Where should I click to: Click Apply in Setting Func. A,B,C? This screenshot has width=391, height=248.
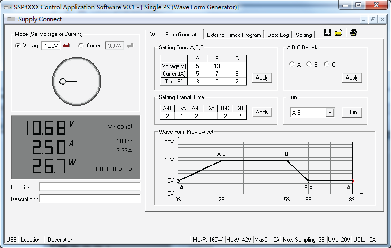pyautogui.click(x=262, y=78)
